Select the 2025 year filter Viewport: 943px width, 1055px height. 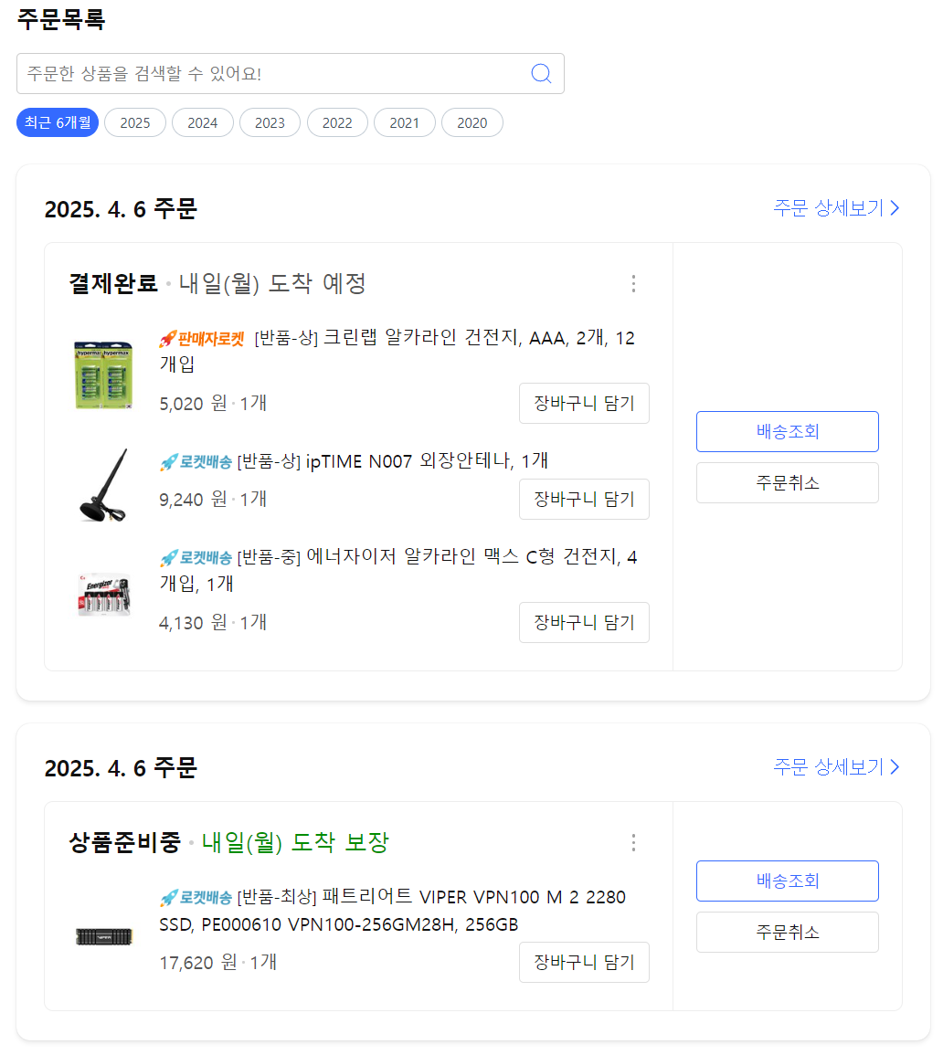[134, 121]
